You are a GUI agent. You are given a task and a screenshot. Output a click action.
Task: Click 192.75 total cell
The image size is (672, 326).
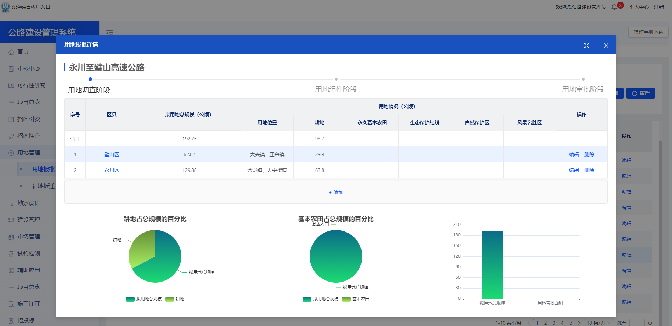point(189,139)
